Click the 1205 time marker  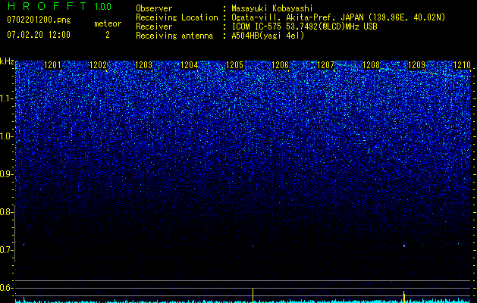(234, 64)
